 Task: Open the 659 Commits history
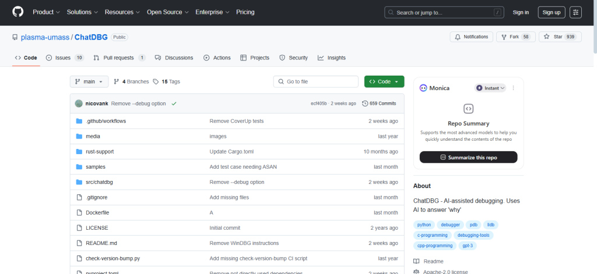click(379, 104)
